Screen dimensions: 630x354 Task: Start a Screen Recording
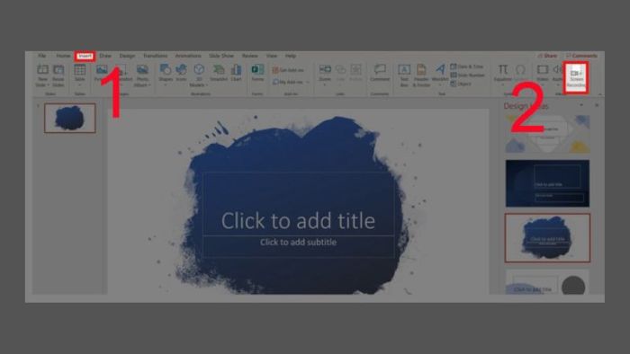tap(576, 78)
